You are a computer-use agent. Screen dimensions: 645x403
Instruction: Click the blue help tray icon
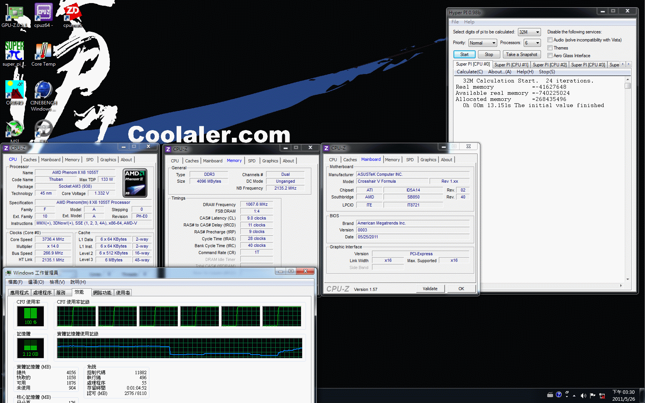point(559,395)
